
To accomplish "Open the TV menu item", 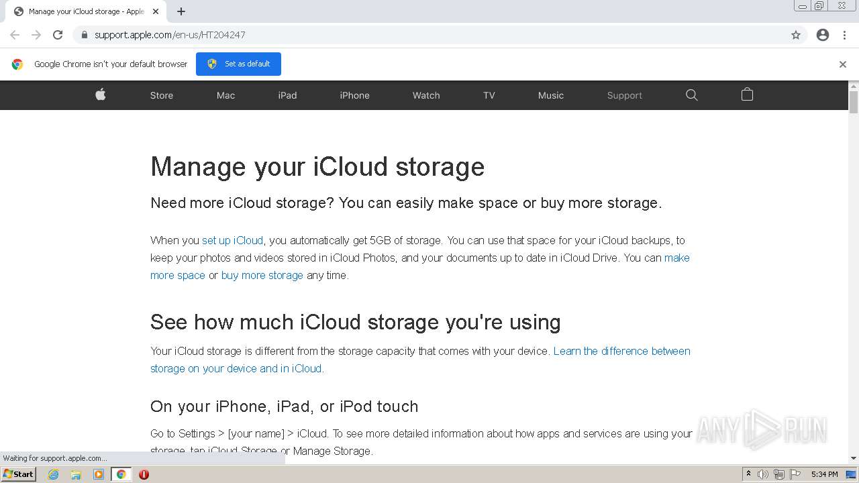I will [x=489, y=95].
